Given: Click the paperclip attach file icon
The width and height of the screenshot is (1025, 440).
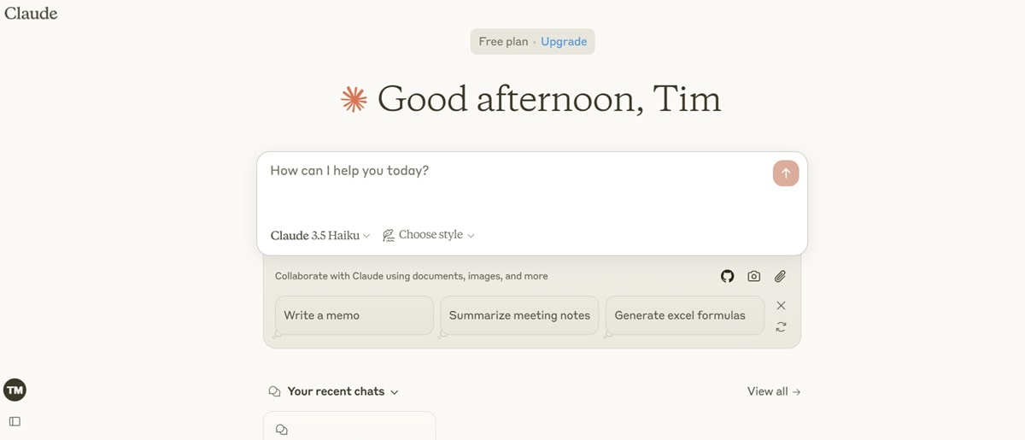Looking at the screenshot, I should [780, 276].
